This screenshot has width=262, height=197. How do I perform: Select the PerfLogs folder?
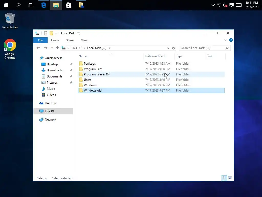tap(151, 64)
